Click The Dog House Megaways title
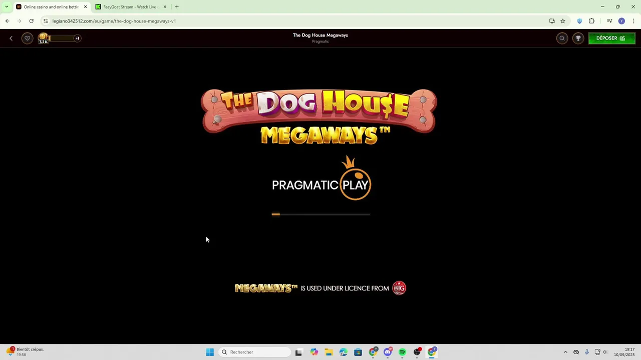The image size is (641, 360). pos(320,35)
